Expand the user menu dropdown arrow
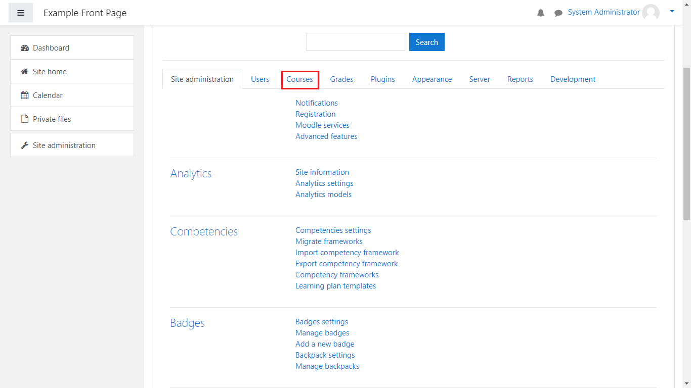This screenshot has width=691, height=388. click(x=672, y=11)
